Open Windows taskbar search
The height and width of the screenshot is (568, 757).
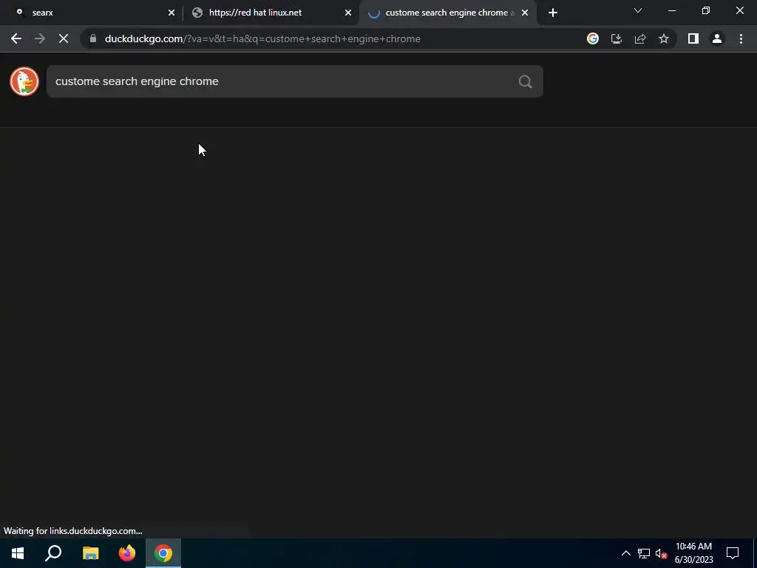[53, 553]
